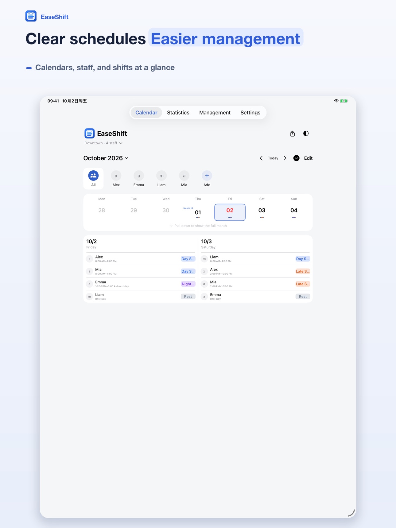Open the October 2026 month picker

[106, 158]
